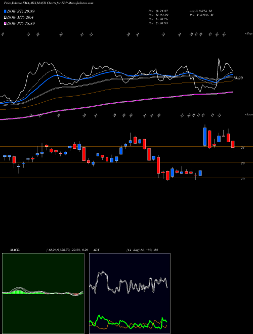Click the MACD (12,26,9) parameter values
253x334 pixels.
67,250
